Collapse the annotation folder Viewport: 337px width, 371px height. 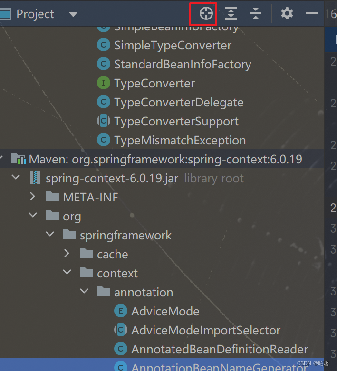[x=84, y=291]
